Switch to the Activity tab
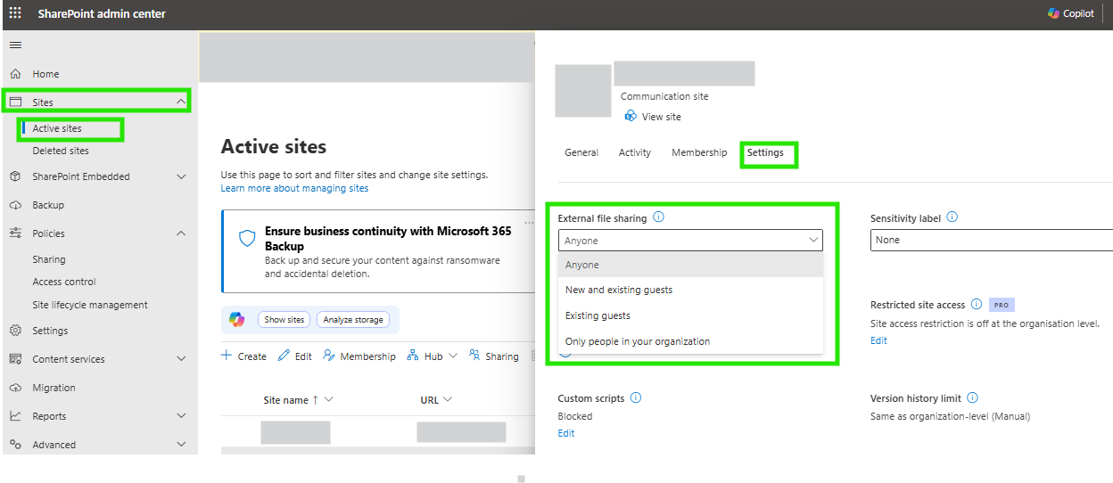 [635, 152]
